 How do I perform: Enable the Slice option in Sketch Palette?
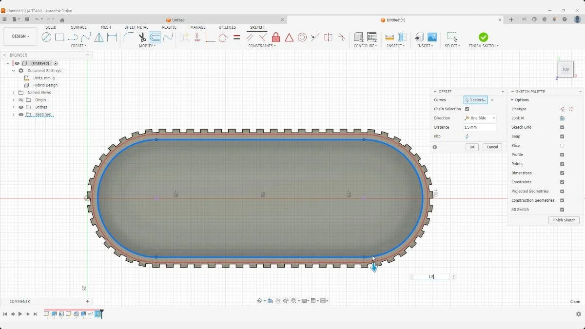pyautogui.click(x=563, y=145)
